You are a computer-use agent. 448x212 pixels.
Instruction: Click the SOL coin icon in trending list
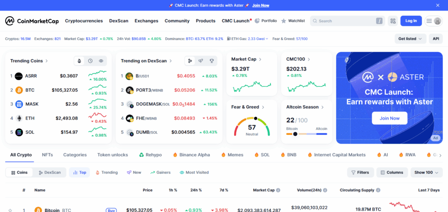coord(19,132)
